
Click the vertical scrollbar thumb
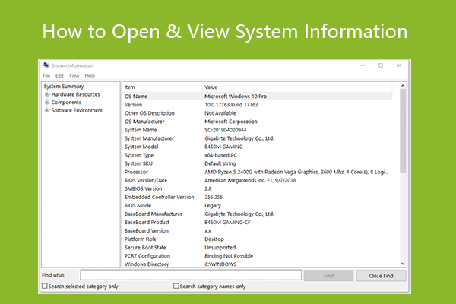(x=403, y=131)
